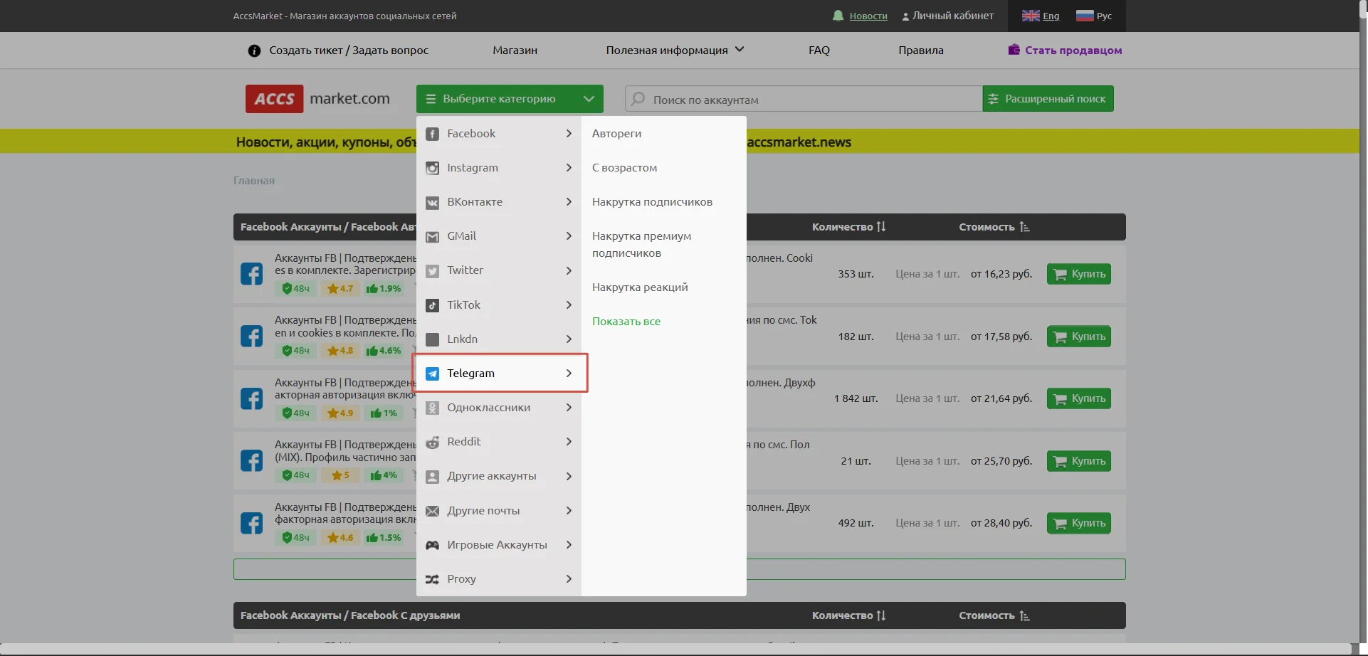Click the UK flag icon
This screenshot has height=656, width=1368.
[1031, 16]
